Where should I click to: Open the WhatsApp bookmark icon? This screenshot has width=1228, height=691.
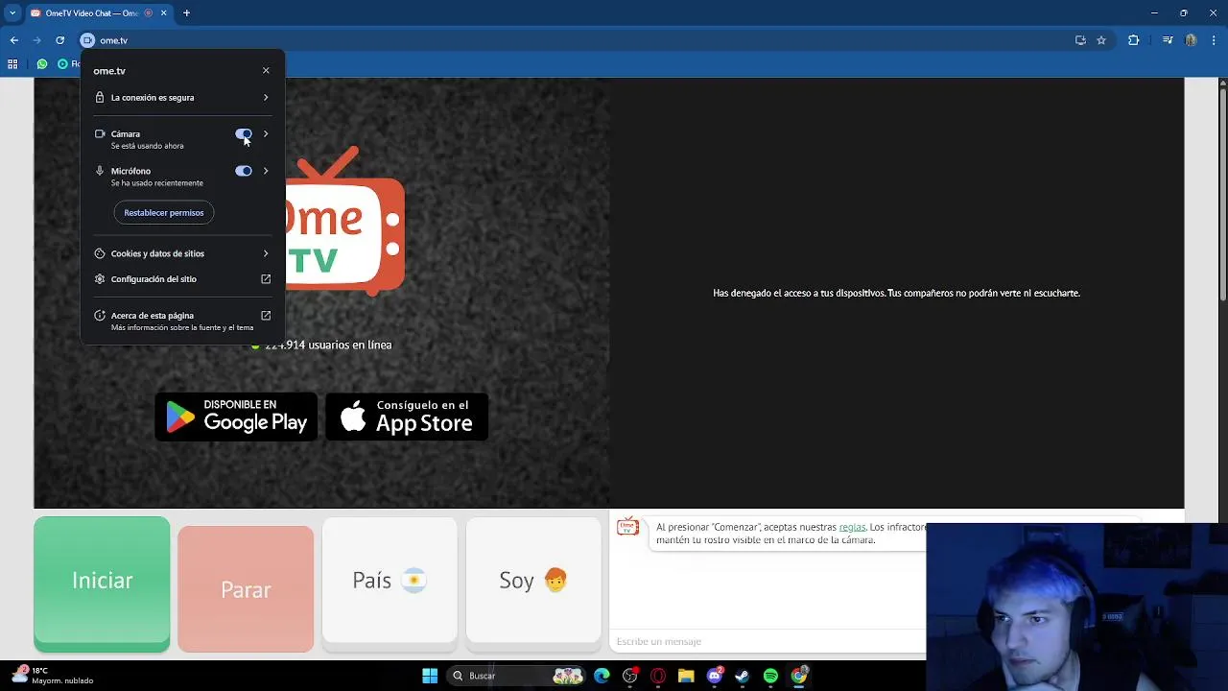pos(42,64)
